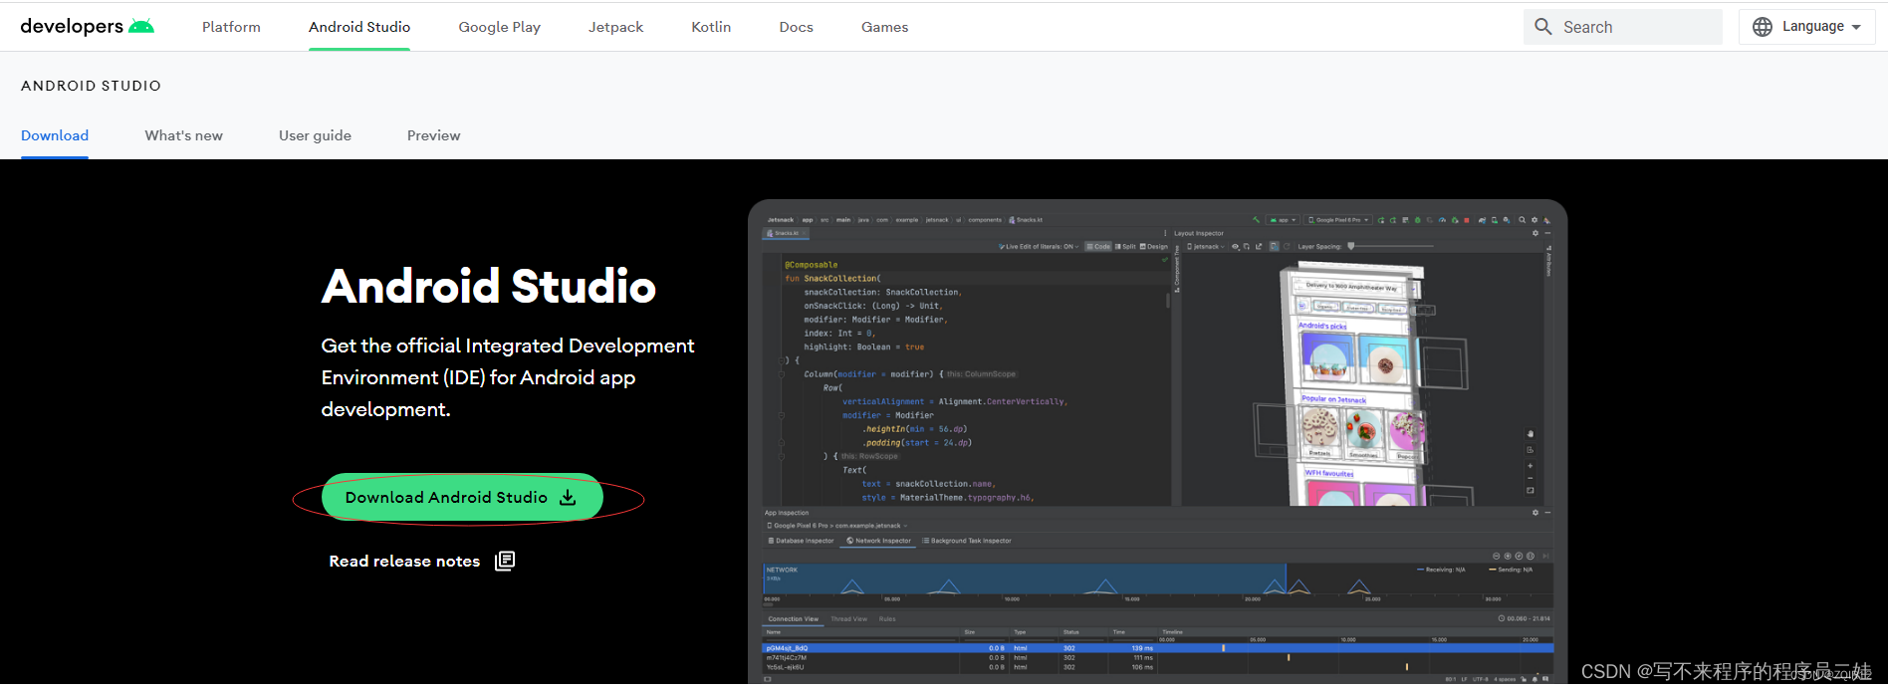Click the export icon in the Layout Inspector toolbar

[1259, 246]
